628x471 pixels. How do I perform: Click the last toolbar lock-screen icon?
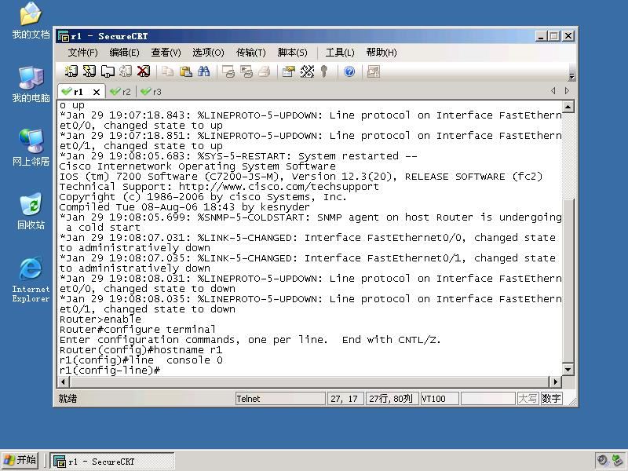(x=374, y=71)
